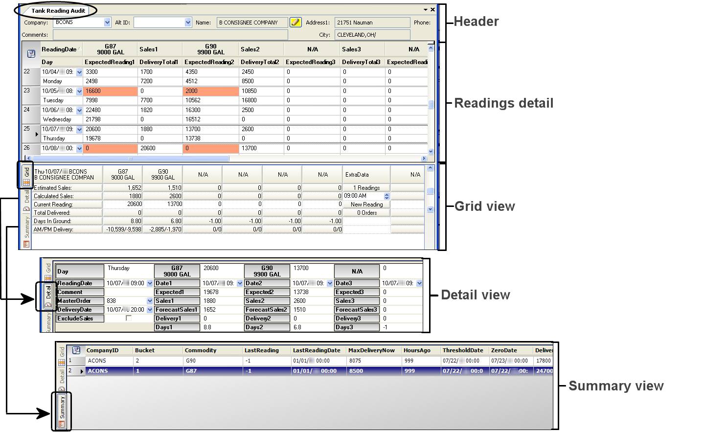Expand the Company dropdown showing BCONS
This screenshot has width=728, height=432.
tap(108, 23)
